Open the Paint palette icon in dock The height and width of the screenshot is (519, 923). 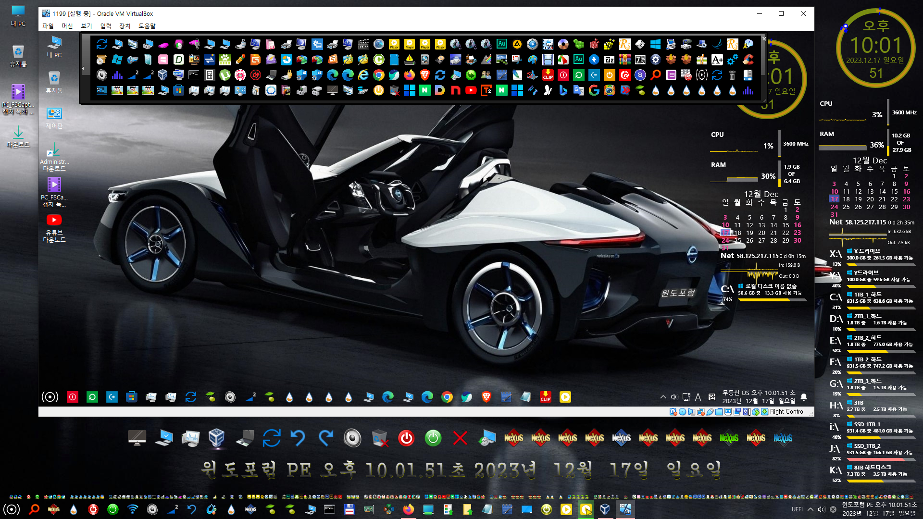[x=533, y=60]
